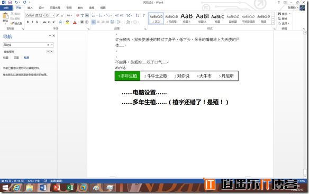Show or hide paragraph marks
Viewport: 309px width, 194px height.
tap(144, 15)
